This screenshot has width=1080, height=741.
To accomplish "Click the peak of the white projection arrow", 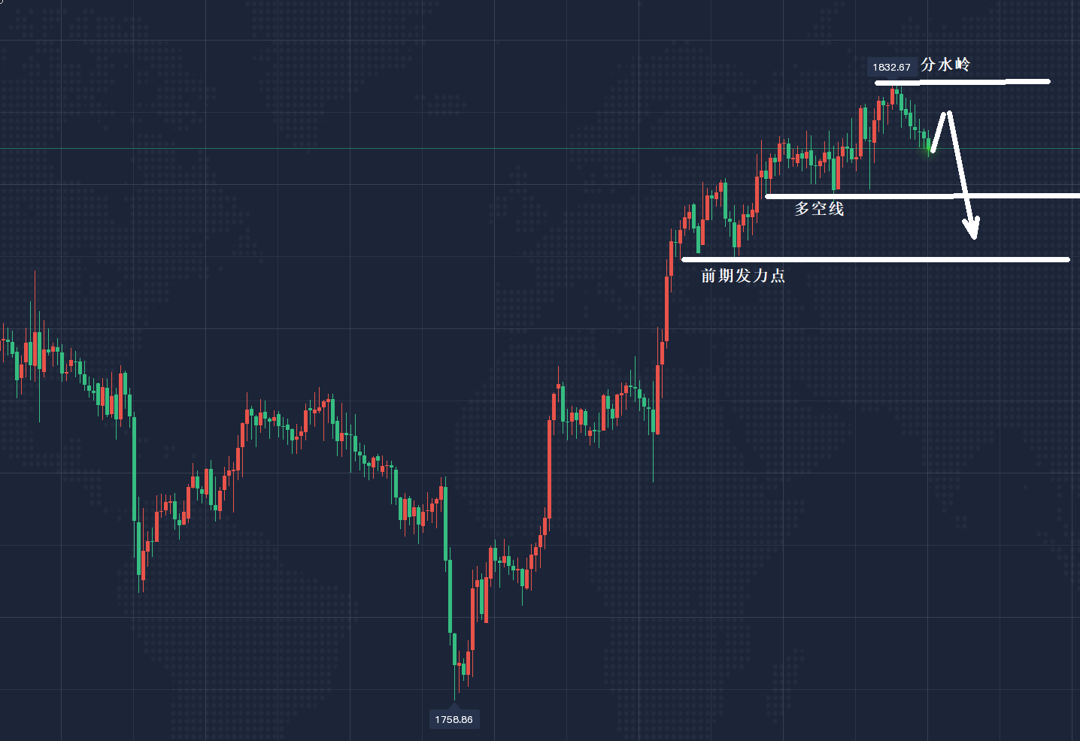I will pyautogui.click(x=948, y=113).
